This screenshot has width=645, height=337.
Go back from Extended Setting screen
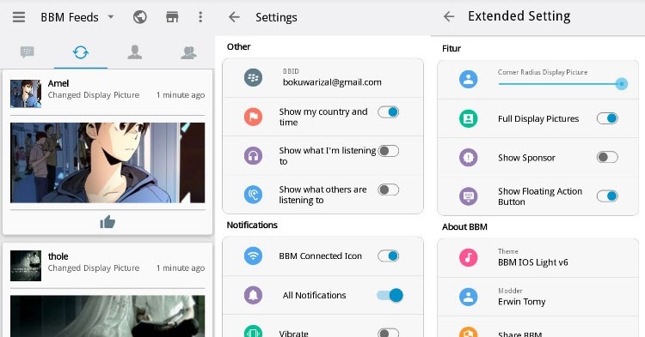pos(449,16)
